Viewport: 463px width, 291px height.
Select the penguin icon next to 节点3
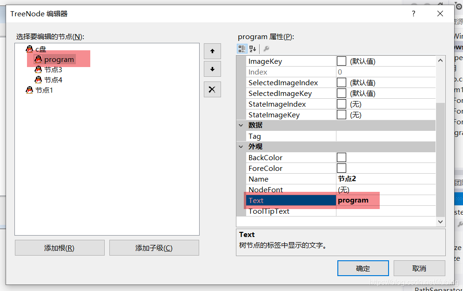click(x=38, y=69)
